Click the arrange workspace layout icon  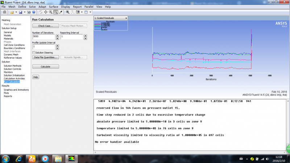[78, 12]
